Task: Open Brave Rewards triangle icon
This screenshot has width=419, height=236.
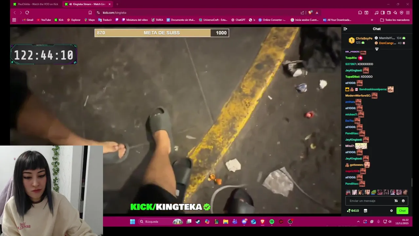Action: click(x=317, y=12)
